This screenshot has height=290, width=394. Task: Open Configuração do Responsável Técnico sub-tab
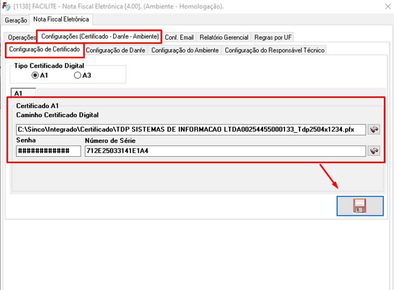coord(274,51)
